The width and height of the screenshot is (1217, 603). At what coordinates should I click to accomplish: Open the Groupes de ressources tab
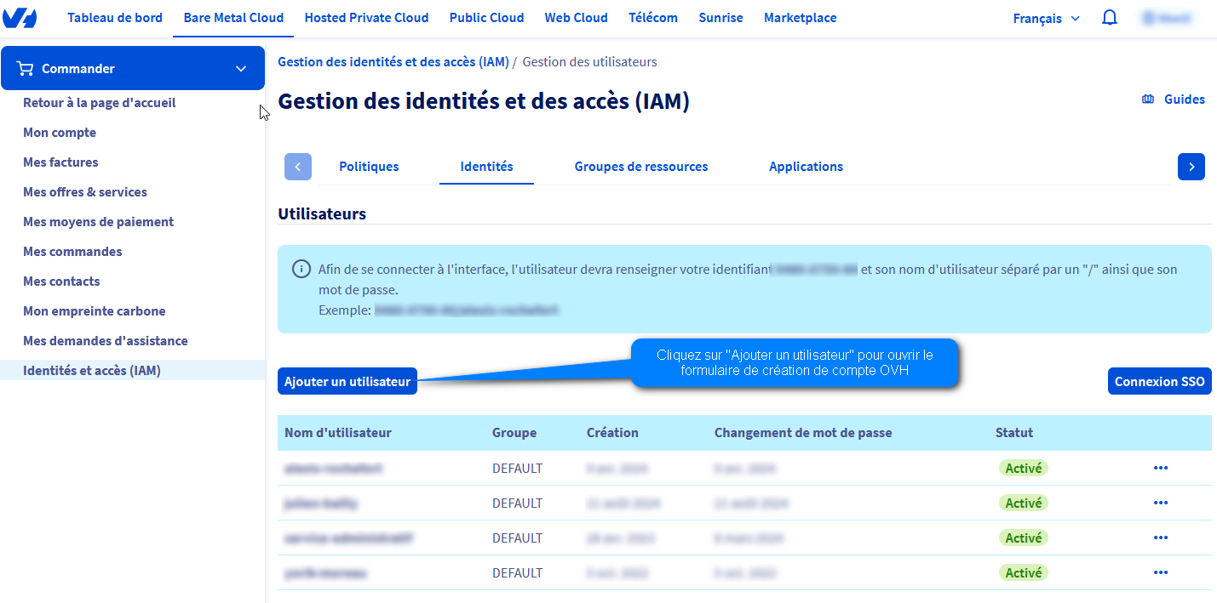(641, 167)
